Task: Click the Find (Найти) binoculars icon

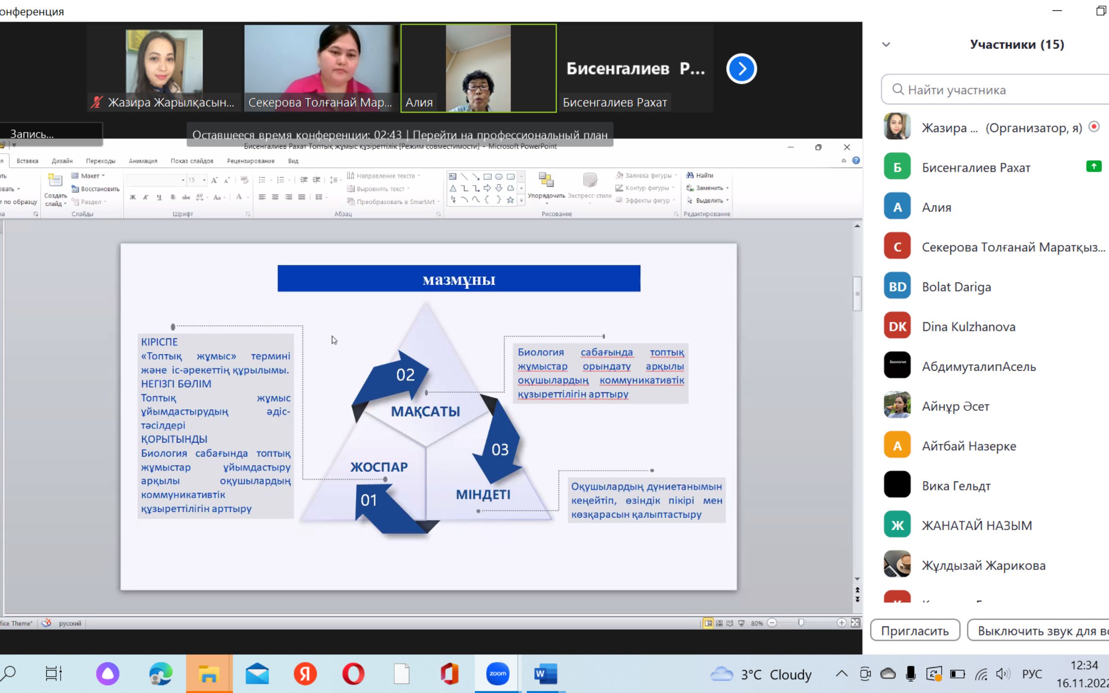Action: click(690, 175)
